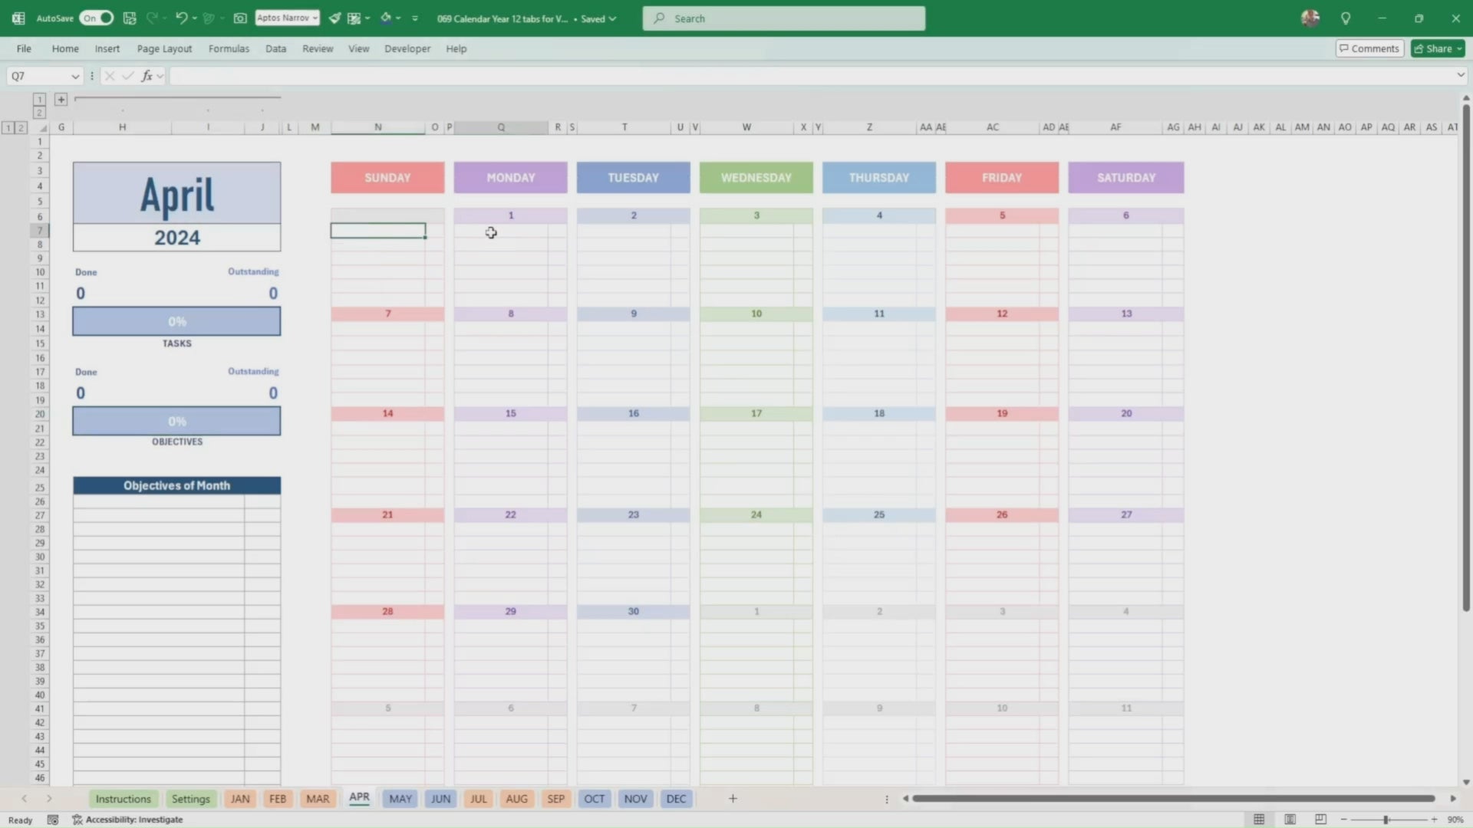Expand the collapsed column group plus button
1473x828 pixels.
click(61, 99)
